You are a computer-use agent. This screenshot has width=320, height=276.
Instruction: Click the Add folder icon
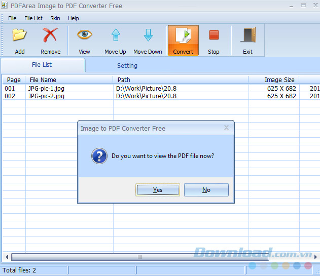[x=19, y=35]
